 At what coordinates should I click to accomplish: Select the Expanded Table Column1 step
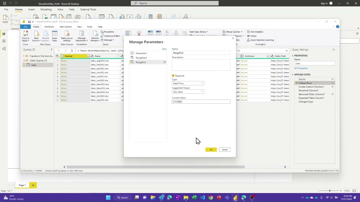311,98
